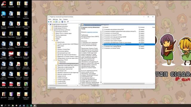The image size is (191, 107).
Task: Select highlighted Установить частоту обновления Teredo row
Action: [x=129, y=44]
